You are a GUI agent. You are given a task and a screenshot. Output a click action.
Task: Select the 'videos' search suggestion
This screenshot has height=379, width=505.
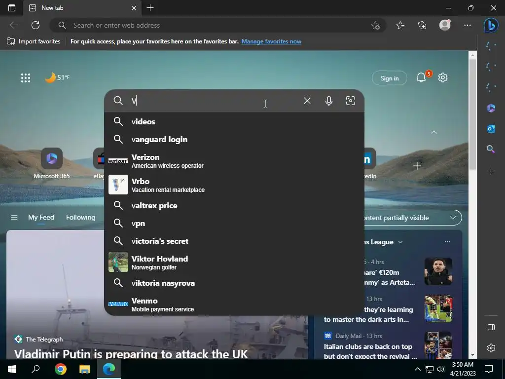(x=234, y=121)
